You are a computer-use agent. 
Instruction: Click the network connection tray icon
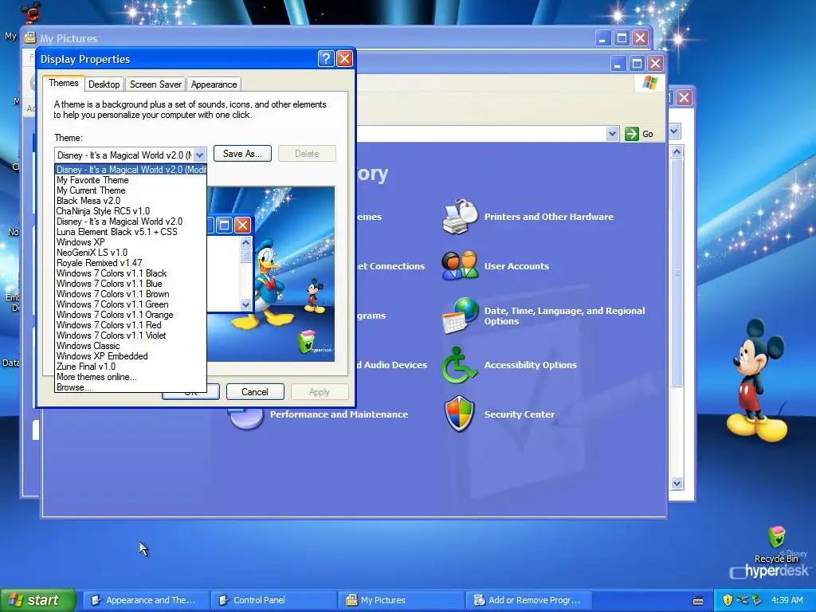tap(742, 600)
